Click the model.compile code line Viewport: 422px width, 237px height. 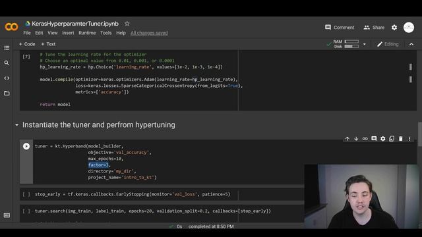139,80
